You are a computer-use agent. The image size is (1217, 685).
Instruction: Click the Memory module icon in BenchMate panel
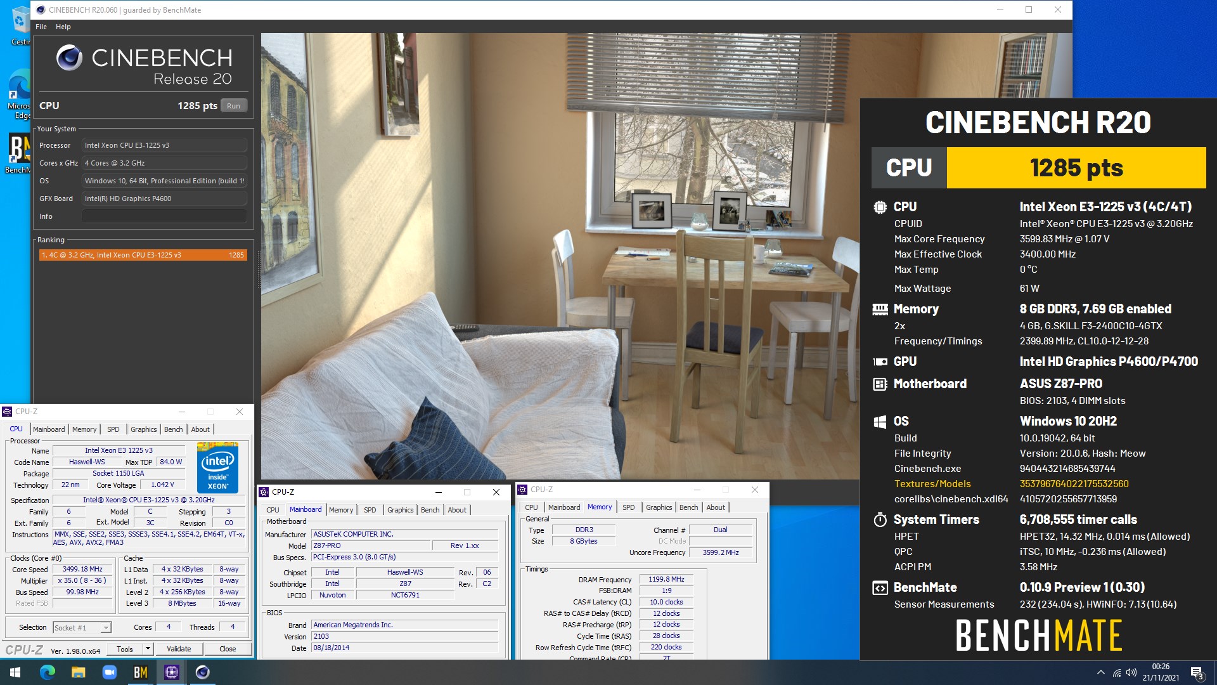880,309
